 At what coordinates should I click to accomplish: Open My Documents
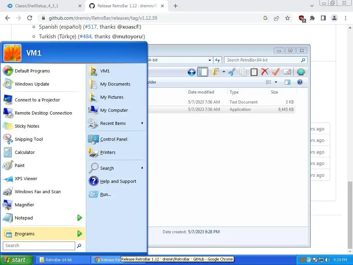click(117, 84)
